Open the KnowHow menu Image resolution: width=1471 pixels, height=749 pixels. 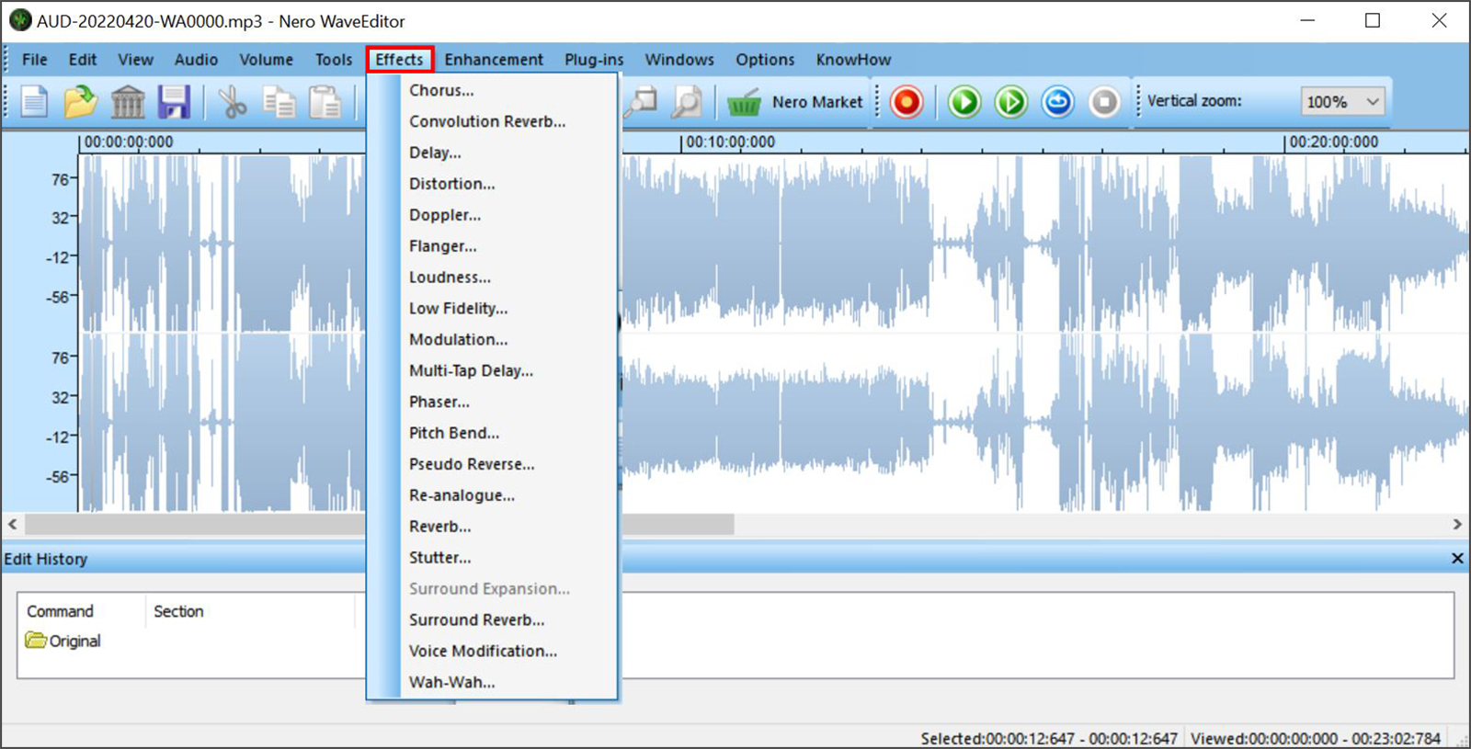tap(853, 60)
